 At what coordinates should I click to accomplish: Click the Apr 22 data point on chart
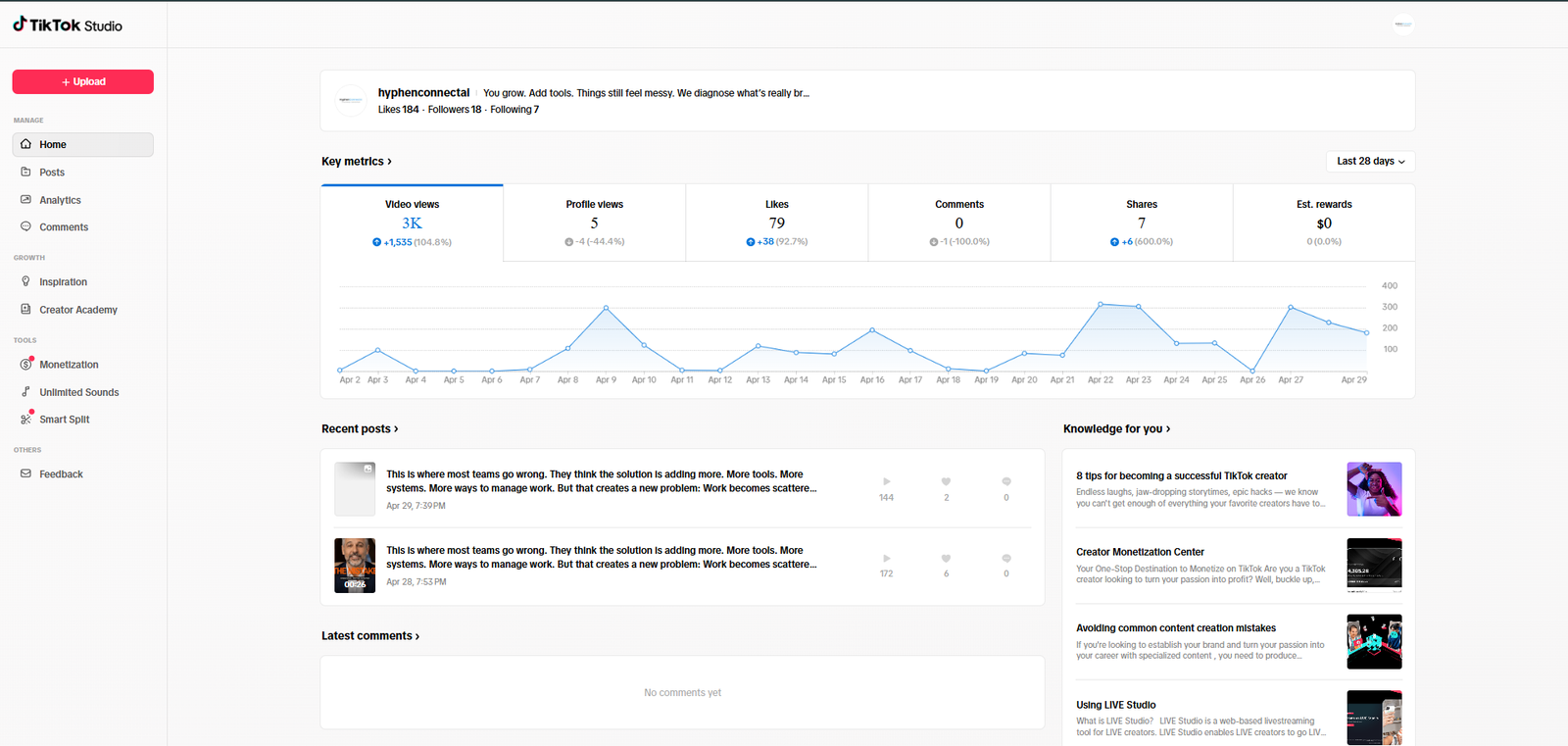tap(1101, 304)
